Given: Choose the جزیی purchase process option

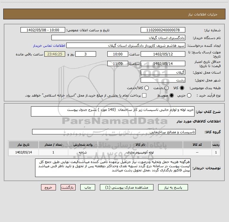Looking at the screenshot, I should 189,95.
